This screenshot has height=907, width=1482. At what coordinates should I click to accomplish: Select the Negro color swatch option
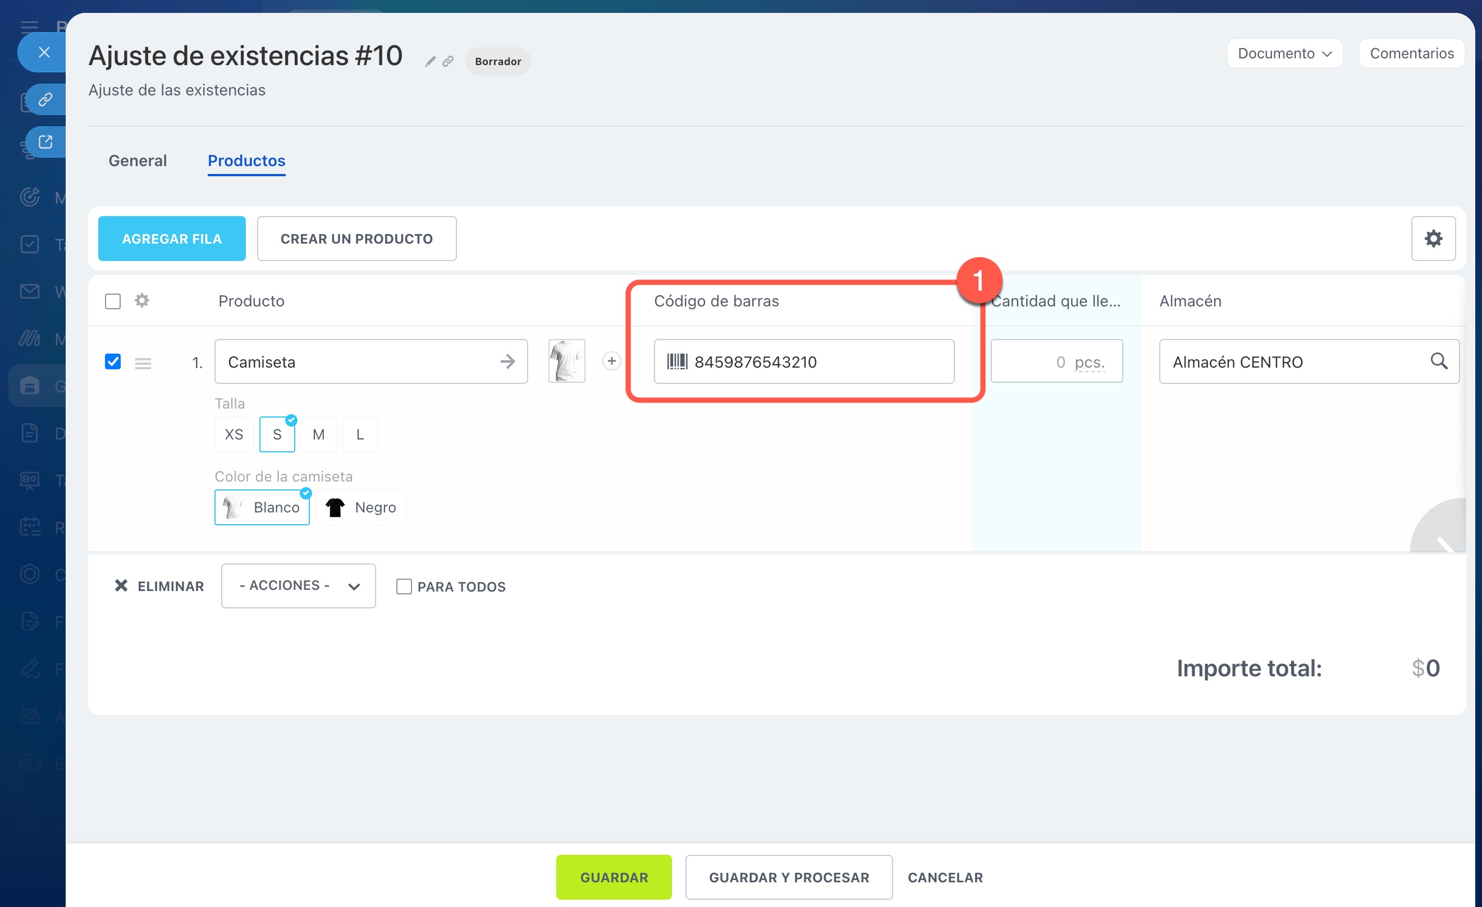coord(361,507)
